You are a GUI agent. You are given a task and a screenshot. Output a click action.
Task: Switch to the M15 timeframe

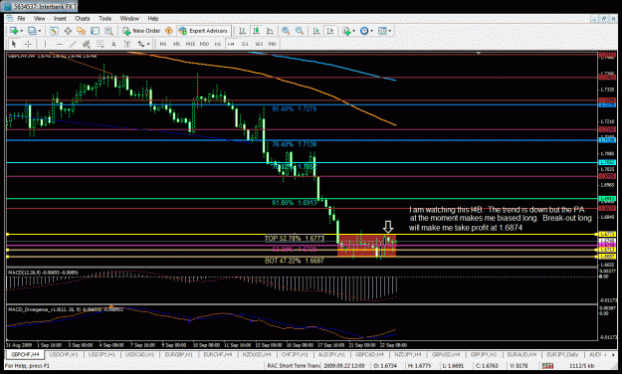pyautogui.click(x=190, y=44)
